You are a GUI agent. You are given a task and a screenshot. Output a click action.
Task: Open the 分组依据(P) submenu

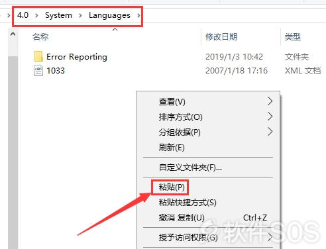pyautogui.click(x=208, y=132)
